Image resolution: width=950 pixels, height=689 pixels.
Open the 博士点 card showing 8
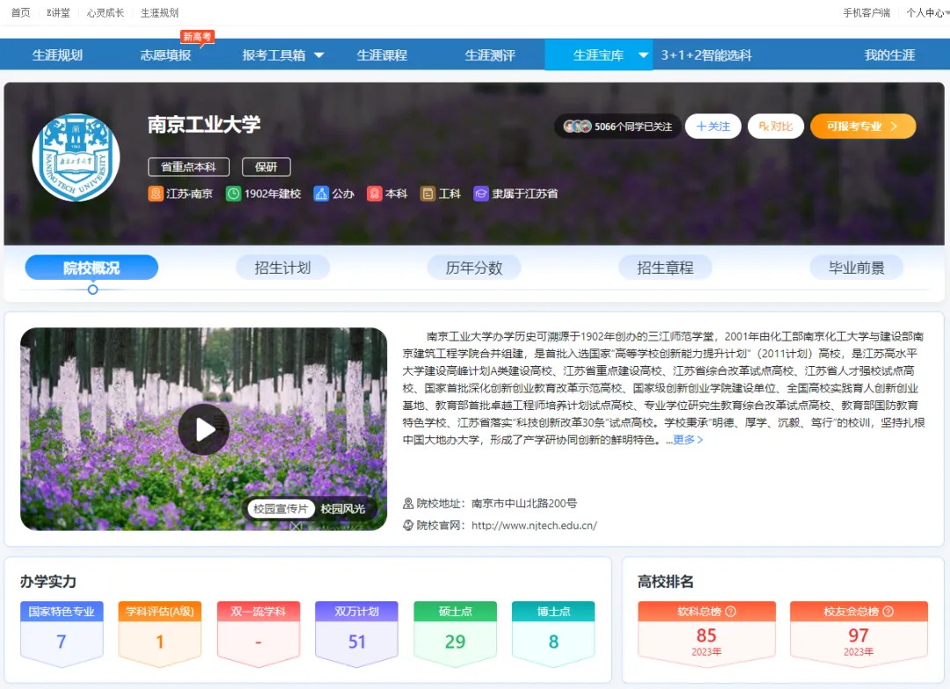click(x=553, y=634)
